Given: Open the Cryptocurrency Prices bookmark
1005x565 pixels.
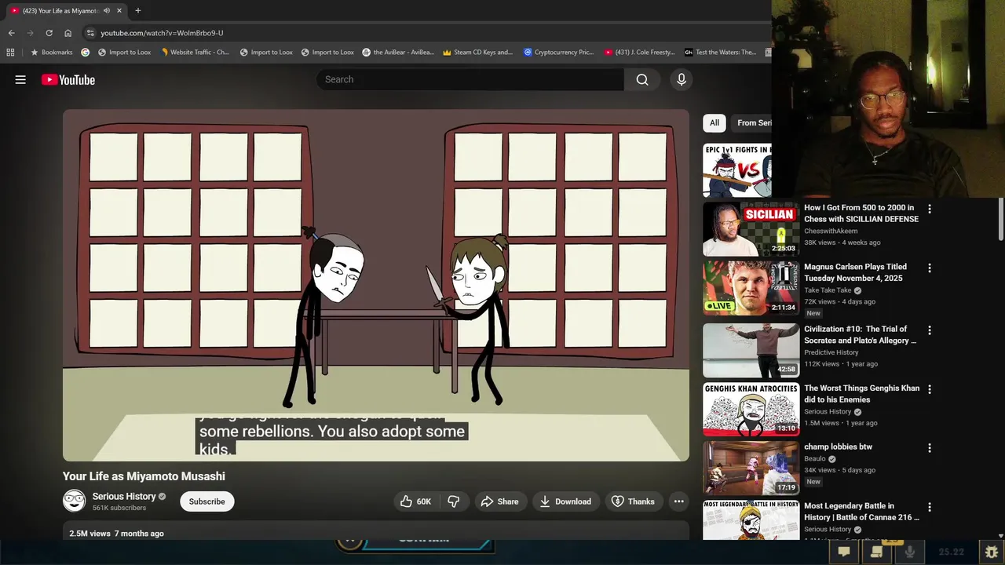Looking at the screenshot, I should point(559,53).
